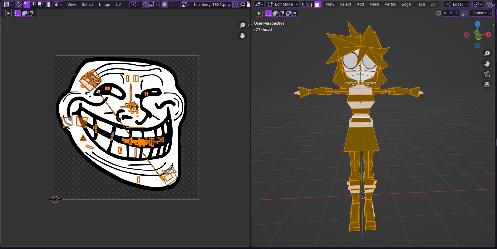Click pan hand in 3D viewport
Screen dimensions: 497x249
pyautogui.click(x=487, y=64)
